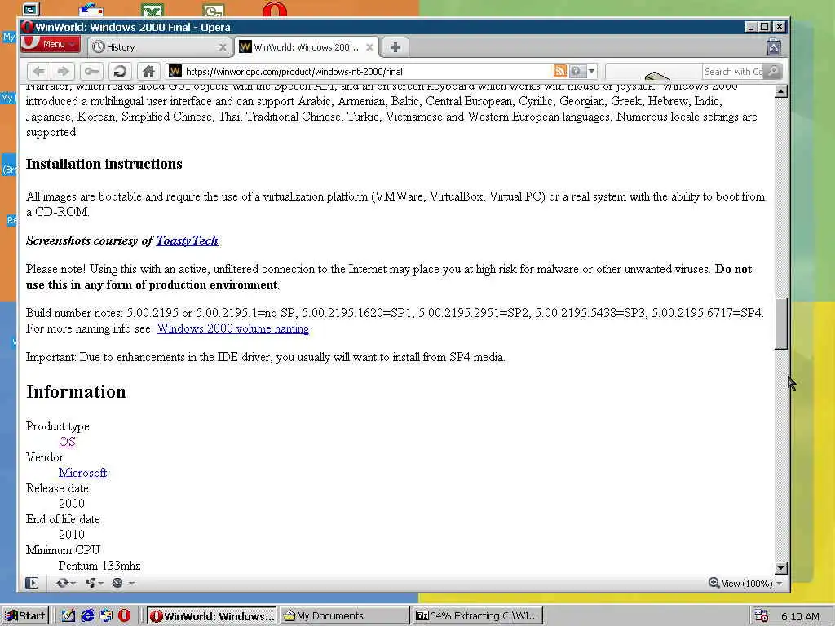The height and width of the screenshot is (626, 835).
Task: Go forward to next page
Action: click(63, 72)
